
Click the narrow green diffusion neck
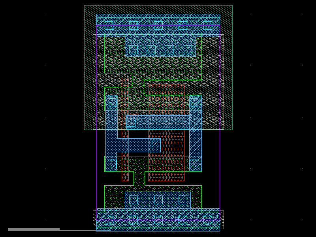(x=139, y=179)
